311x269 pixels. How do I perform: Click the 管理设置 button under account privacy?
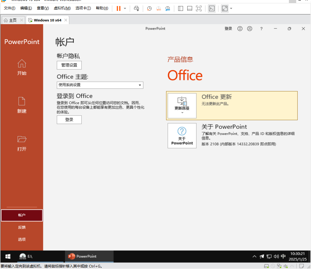coord(69,65)
